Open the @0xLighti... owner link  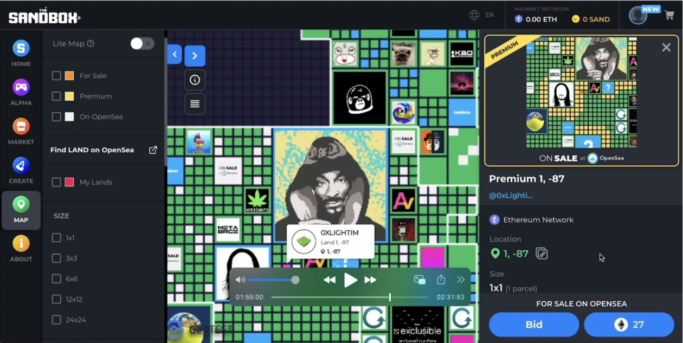pyautogui.click(x=511, y=196)
